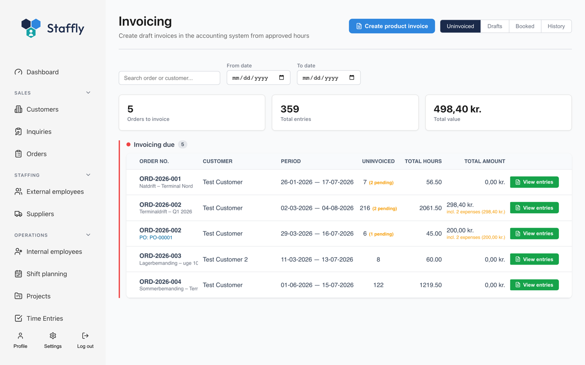Click the ORD-2026-003 order number
Screen dimensions: 585x365
tap(160, 256)
